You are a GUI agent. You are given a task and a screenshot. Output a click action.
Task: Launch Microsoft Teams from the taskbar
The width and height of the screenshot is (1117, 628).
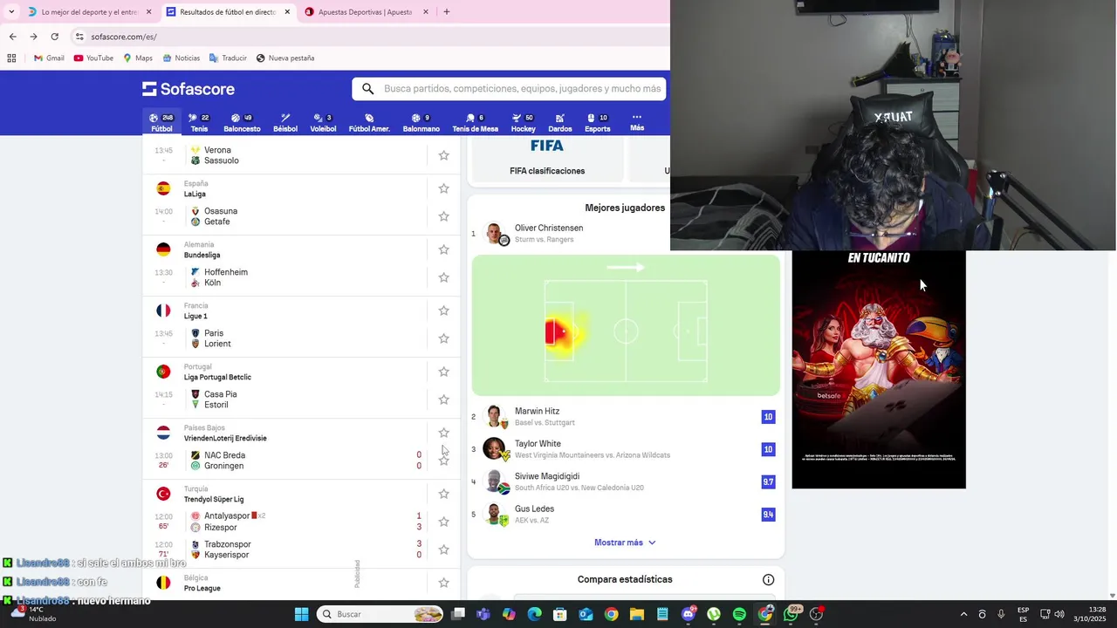(483, 614)
